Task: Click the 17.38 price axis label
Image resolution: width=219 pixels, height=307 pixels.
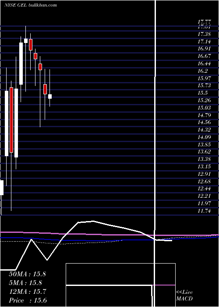Action: (204, 34)
